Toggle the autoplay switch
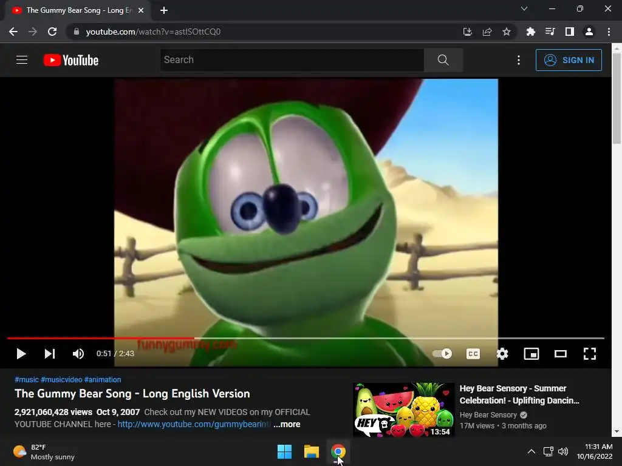 coord(442,354)
